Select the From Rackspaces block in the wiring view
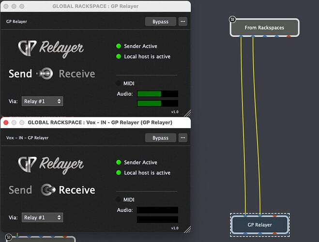This screenshot has width=319, height=242. tap(264, 28)
